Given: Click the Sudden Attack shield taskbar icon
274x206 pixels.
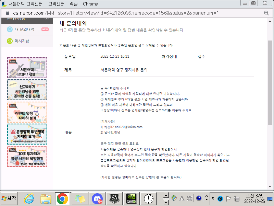Looking at the screenshot, I should click(114, 198).
